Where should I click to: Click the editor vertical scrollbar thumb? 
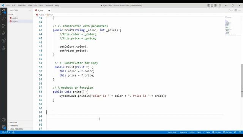coord(242,81)
